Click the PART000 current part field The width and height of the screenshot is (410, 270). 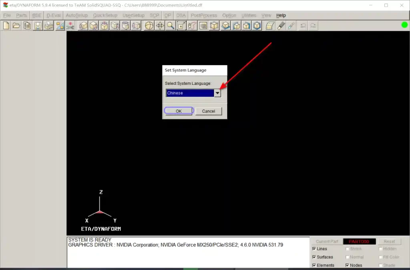[x=359, y=242]
